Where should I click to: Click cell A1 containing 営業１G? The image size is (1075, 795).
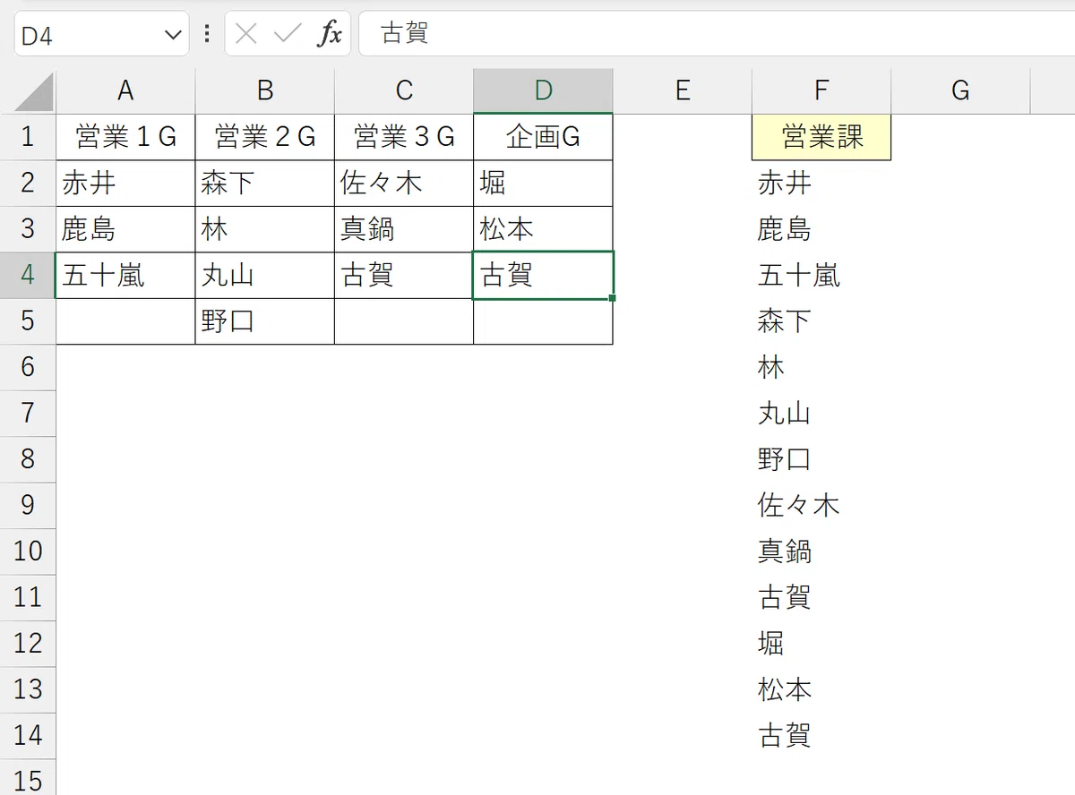tap(125, 137)
